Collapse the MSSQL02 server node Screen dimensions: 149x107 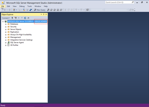coord(3,22)
